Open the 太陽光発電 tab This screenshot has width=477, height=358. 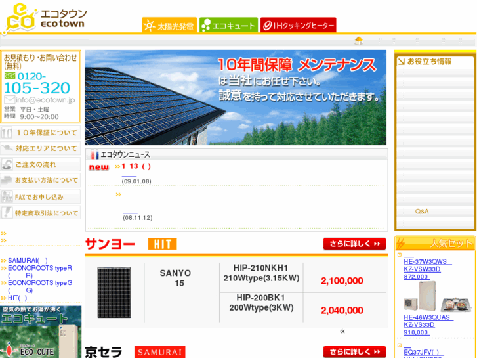pyautogui.click(x=169, y=25)
